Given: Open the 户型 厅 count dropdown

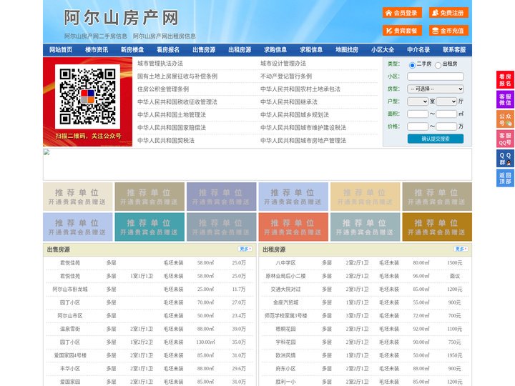Looking at the screenshot, I should (446, 102).
